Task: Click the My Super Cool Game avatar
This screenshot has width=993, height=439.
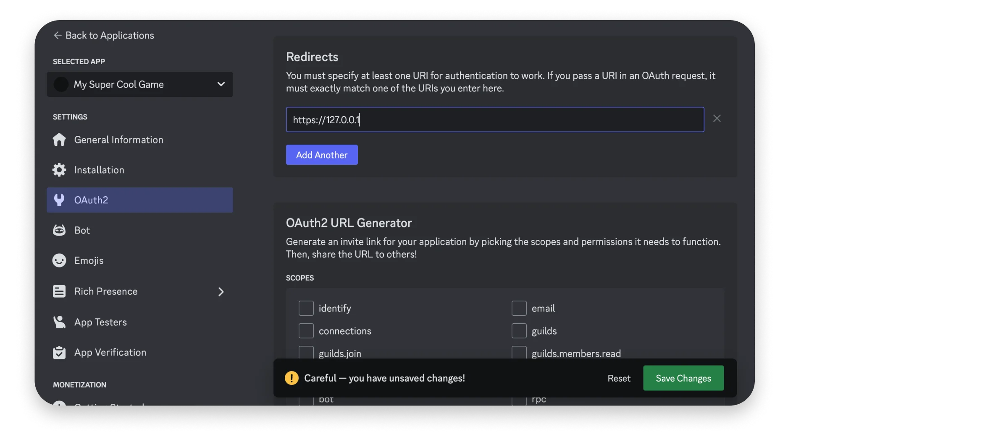Action: pos(61,84)
